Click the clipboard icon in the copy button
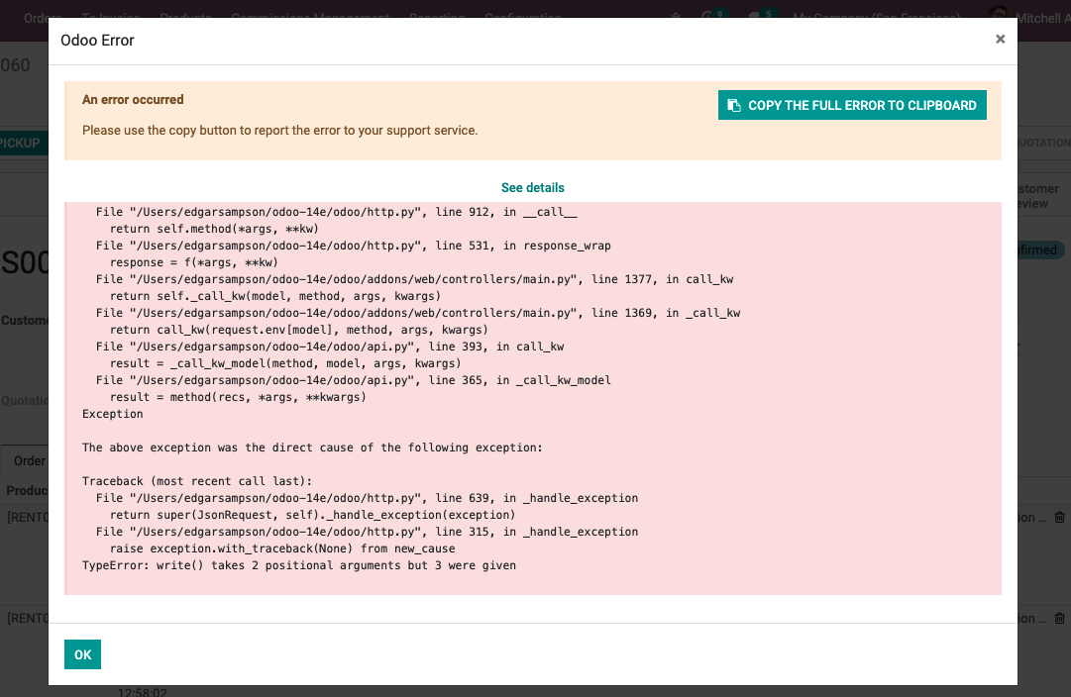The height and width of the screenshot is (697, 1071). (x=733, y=105)
